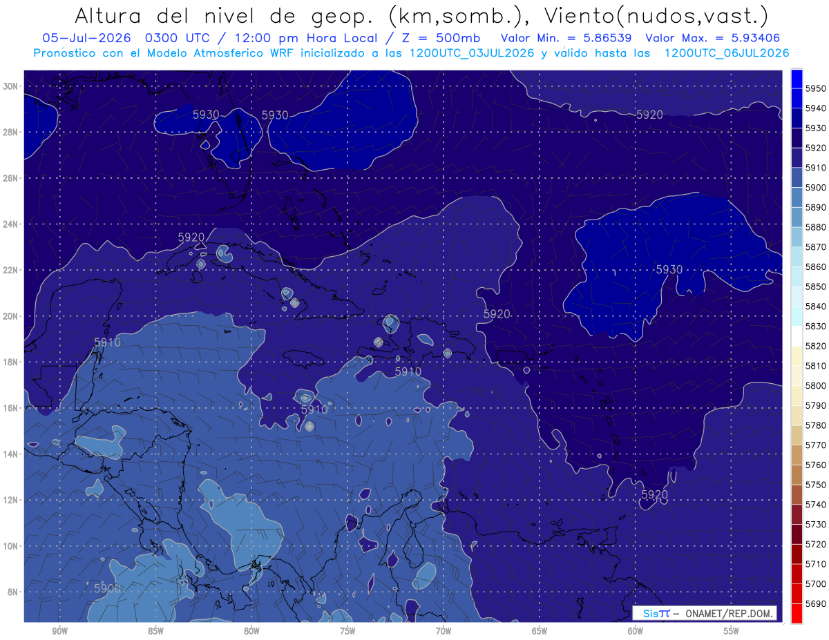The width and height of the screenshot is (829, 640).
Task: Click the 'ONAMET/REP.DOM.' credit label
Action: tap(730, 613)
